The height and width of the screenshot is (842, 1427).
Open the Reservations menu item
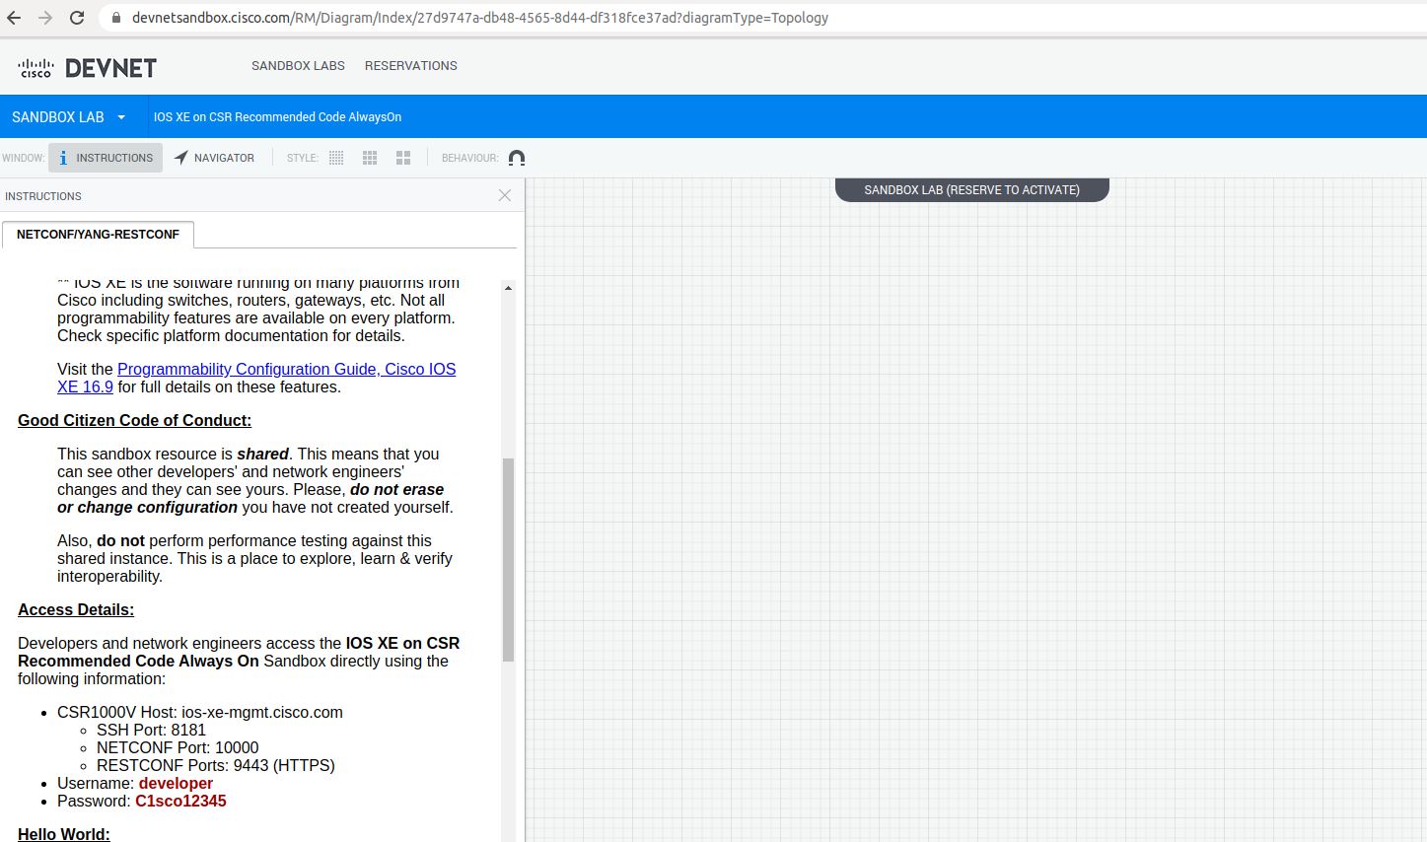coord(410,66)
